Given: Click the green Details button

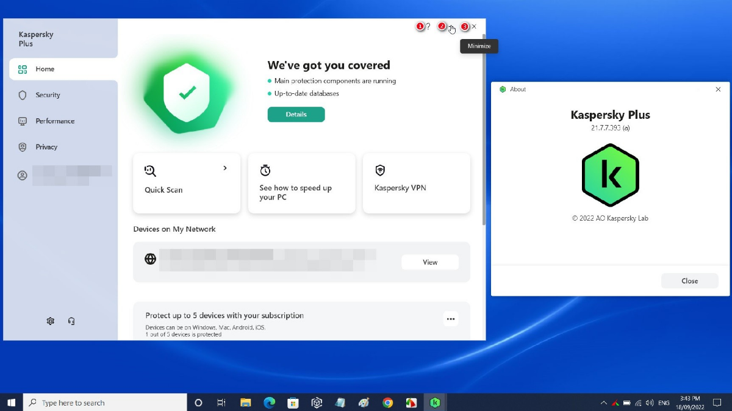Looking at the screenshot, I should pyautogui.click(x=296, y=115).
